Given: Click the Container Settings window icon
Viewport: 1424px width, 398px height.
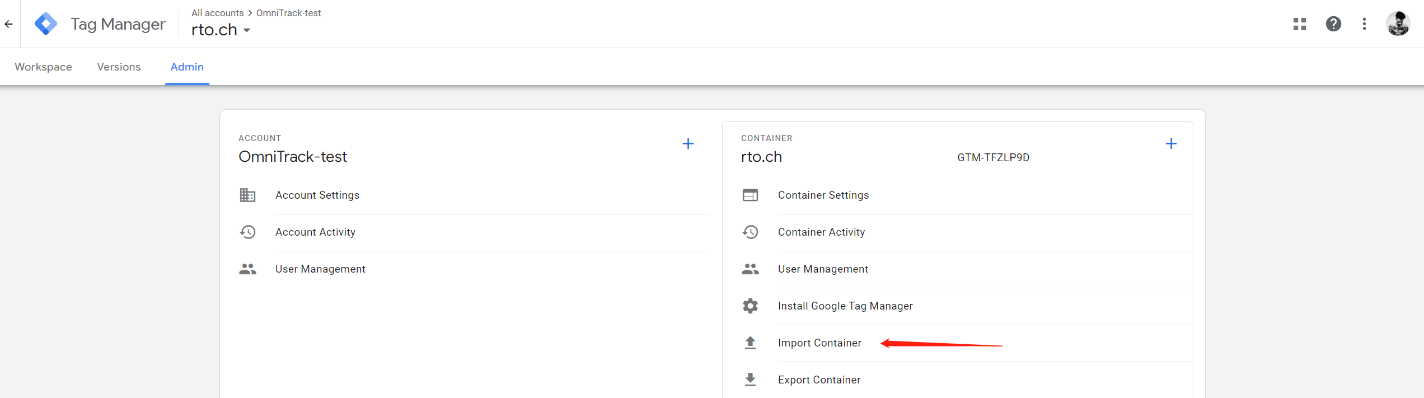Looking at the screenshot, I should pos(750,195).
